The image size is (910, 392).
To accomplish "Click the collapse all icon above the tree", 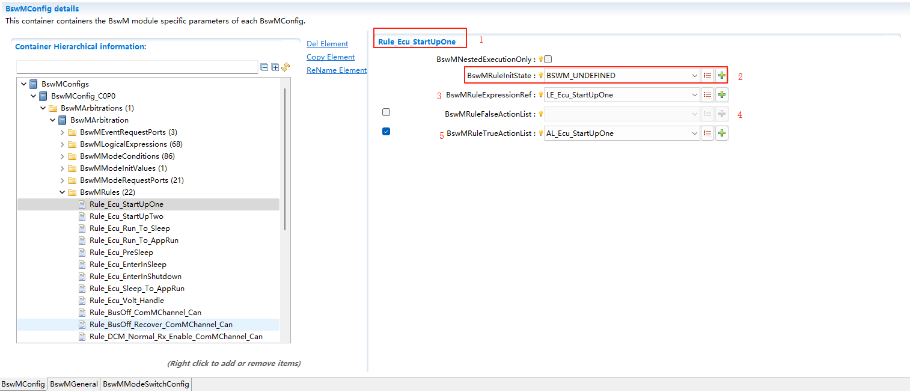I will click(264, 67).
